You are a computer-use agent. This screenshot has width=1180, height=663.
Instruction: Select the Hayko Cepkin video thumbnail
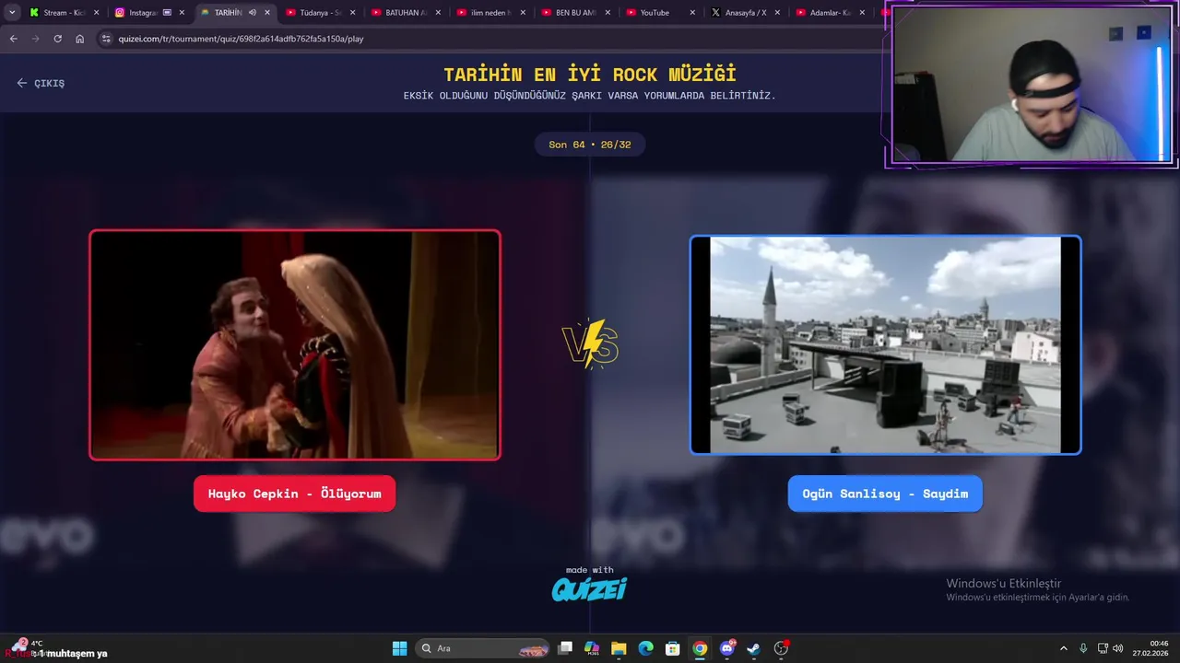[x=295, y=344]
